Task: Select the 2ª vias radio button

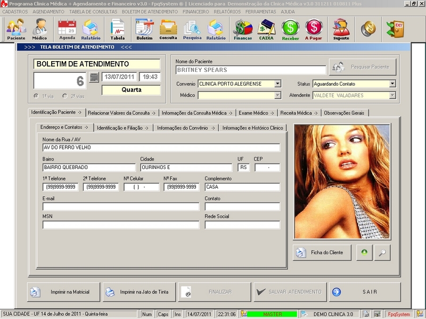Action: (65, 96)
